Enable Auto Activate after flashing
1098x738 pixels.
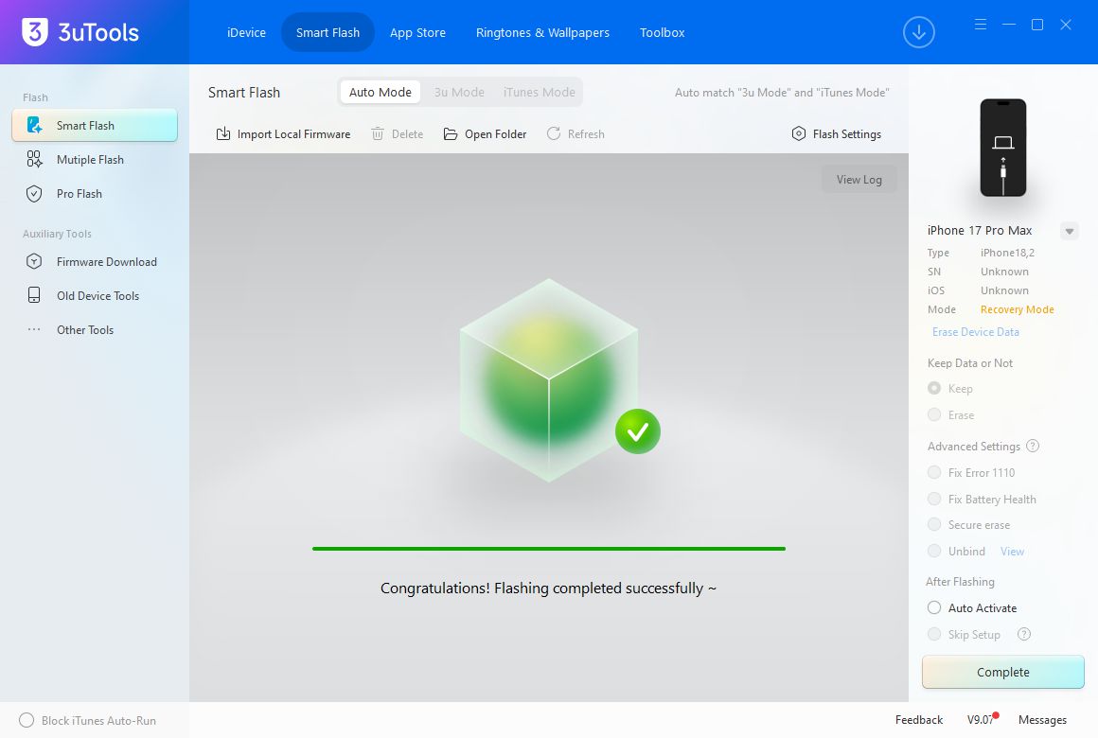(934, 608)
